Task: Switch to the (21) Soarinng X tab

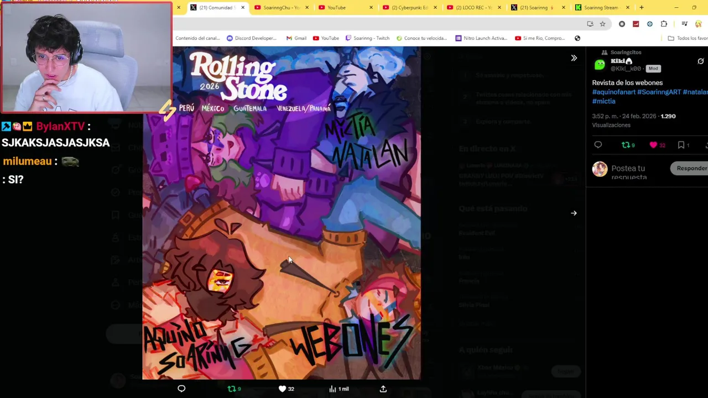Action: click(x=537, y=8)
